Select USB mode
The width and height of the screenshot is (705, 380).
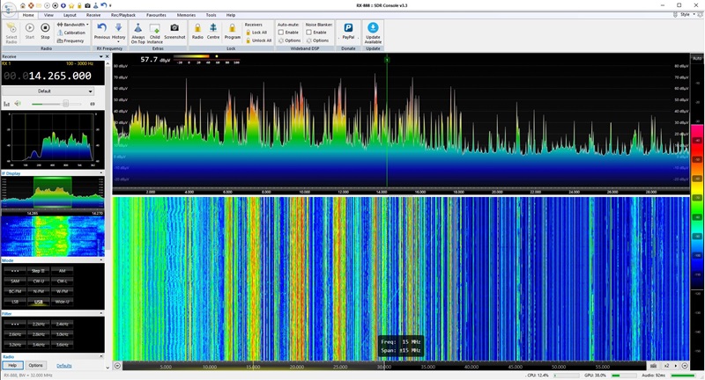pos(39,301)
